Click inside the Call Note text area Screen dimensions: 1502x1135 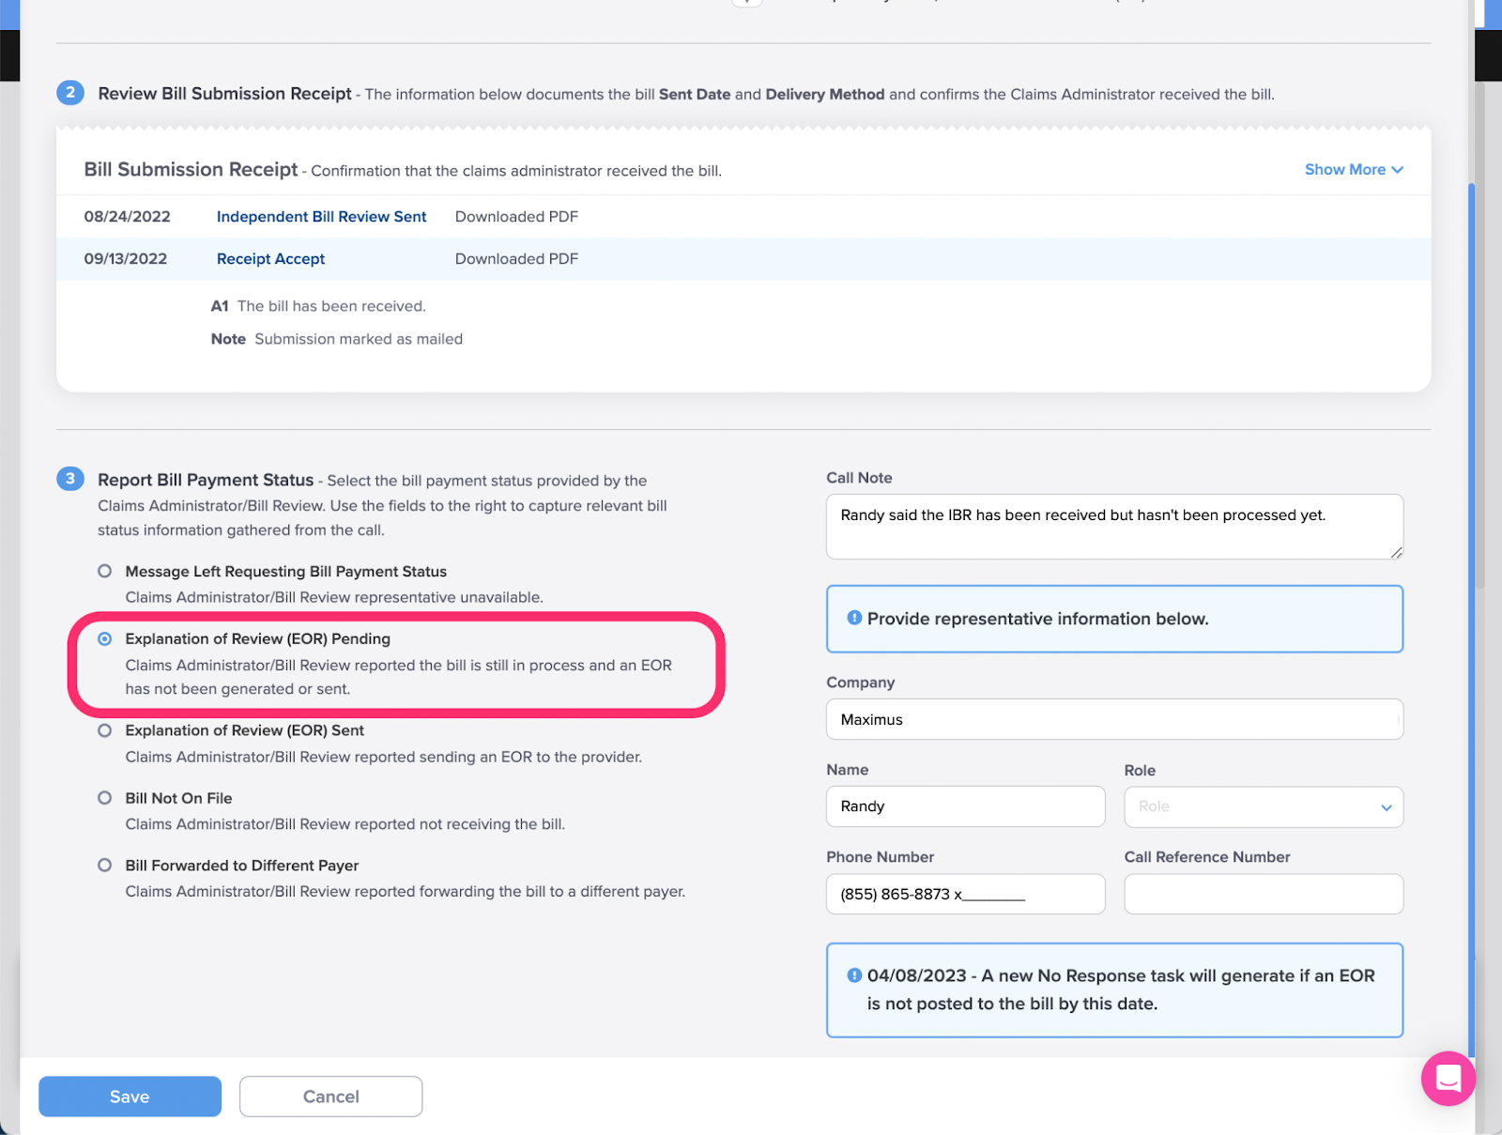(x=1113, y=526)
